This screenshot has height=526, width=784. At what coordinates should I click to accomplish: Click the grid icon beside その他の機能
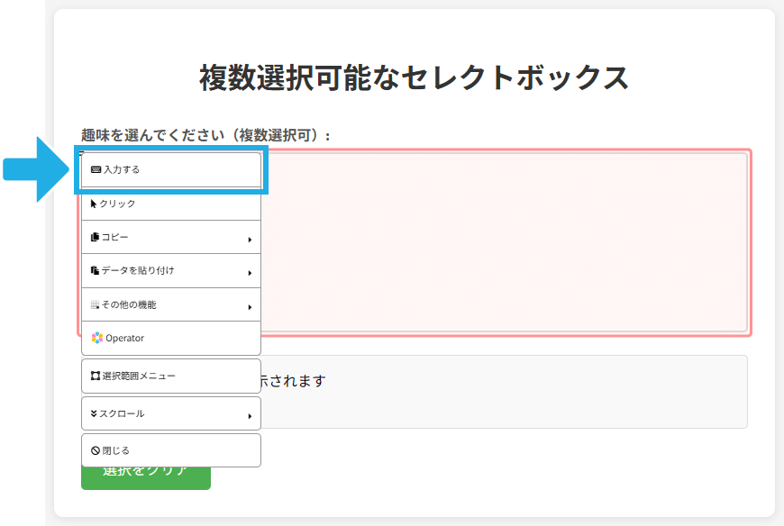pyautogui.click(x=95, y=305)
